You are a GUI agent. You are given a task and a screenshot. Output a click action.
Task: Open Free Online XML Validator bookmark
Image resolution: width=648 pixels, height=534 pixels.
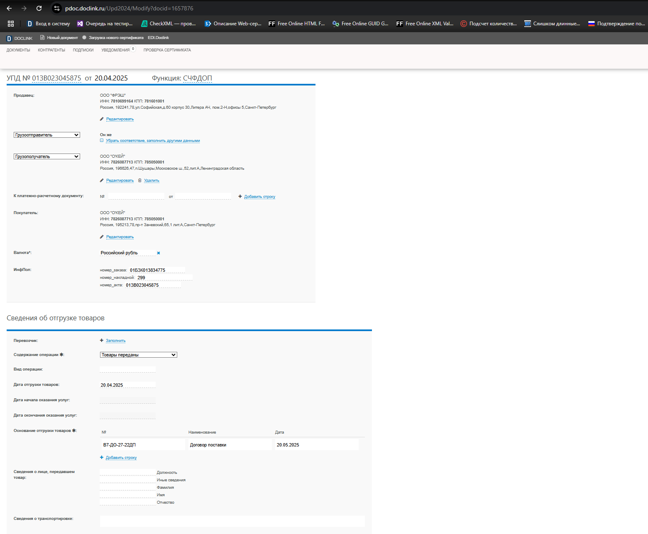(425, 24)
